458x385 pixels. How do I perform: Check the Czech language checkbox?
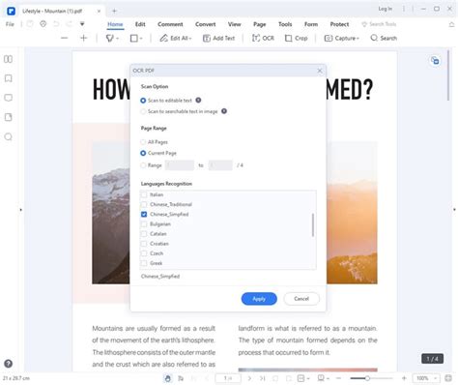(144, 253)
